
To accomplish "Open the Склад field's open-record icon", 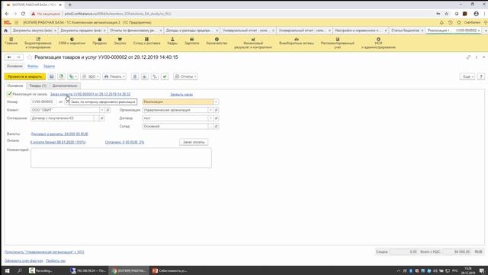I will [x=216, y=126].
